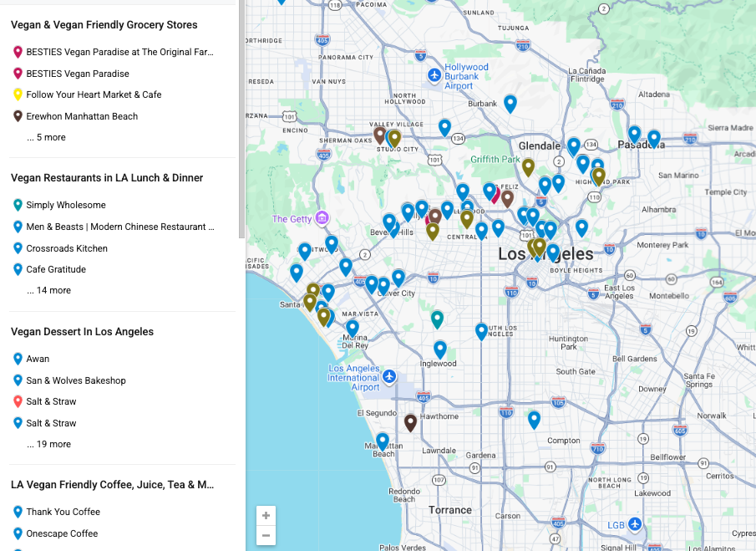The width and height of the screenshot is (756, 551).
Task: Click the olive marker near Griffith Park
Action: (x=528, y=167)
